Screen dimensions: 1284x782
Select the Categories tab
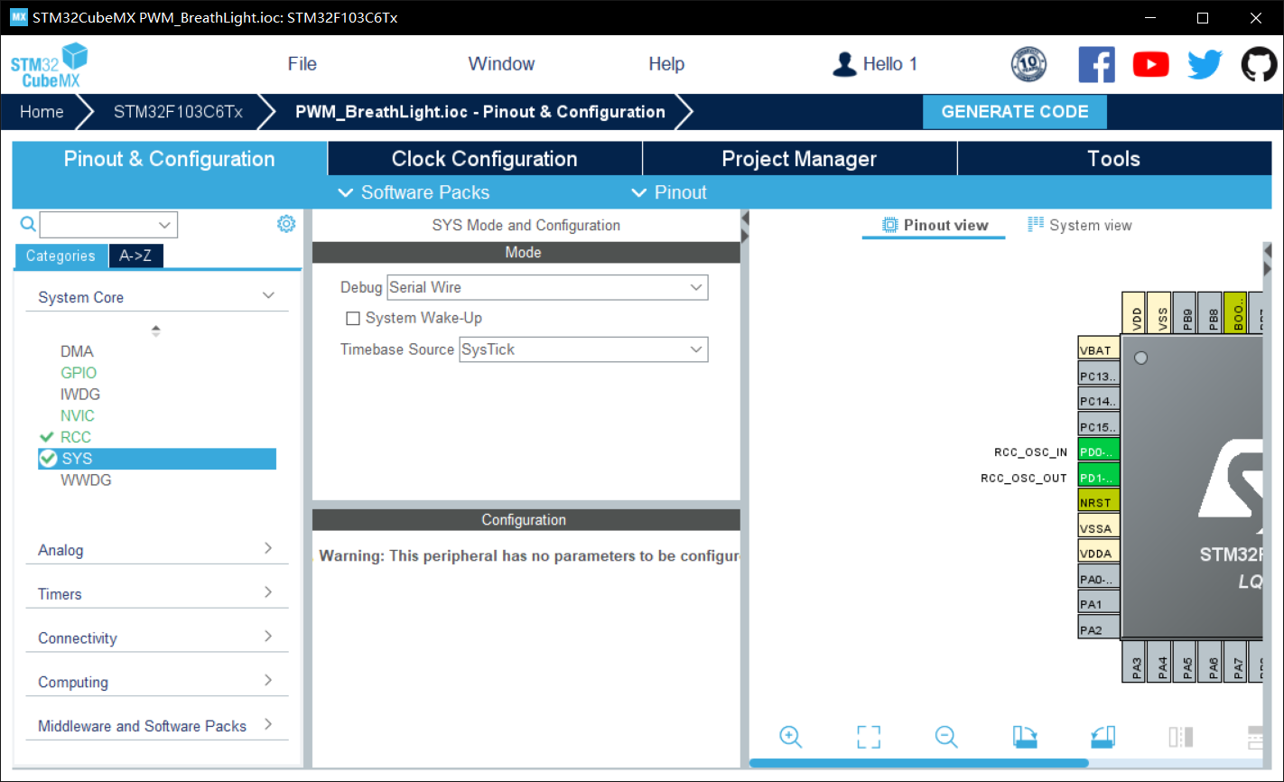pyautogui.click(x=60, y=256)
